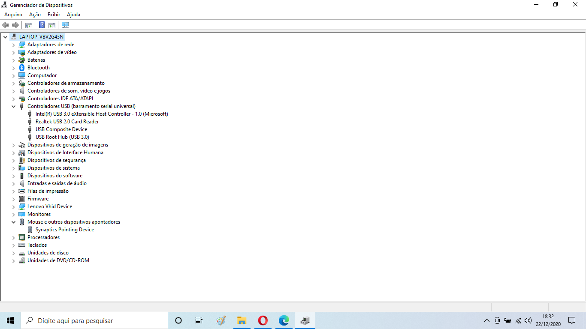Expand the Adaptadores de vídeo node
Image resolution: width=586 pixels, height=329 pixels.
click(x=13, y=52)
